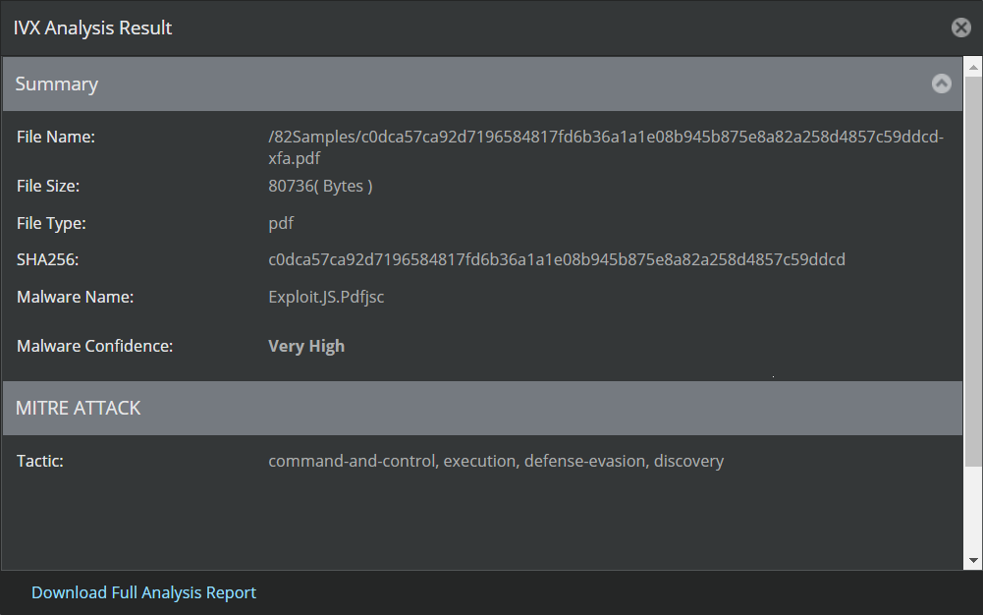Click the pdf file type value
This screenshot has width=983, height=615.
click(x=281, y=223)
